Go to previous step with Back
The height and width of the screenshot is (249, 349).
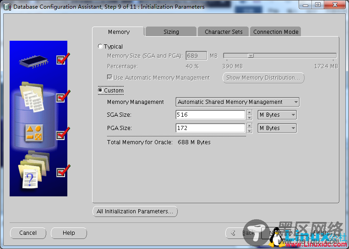click(244, 233)
